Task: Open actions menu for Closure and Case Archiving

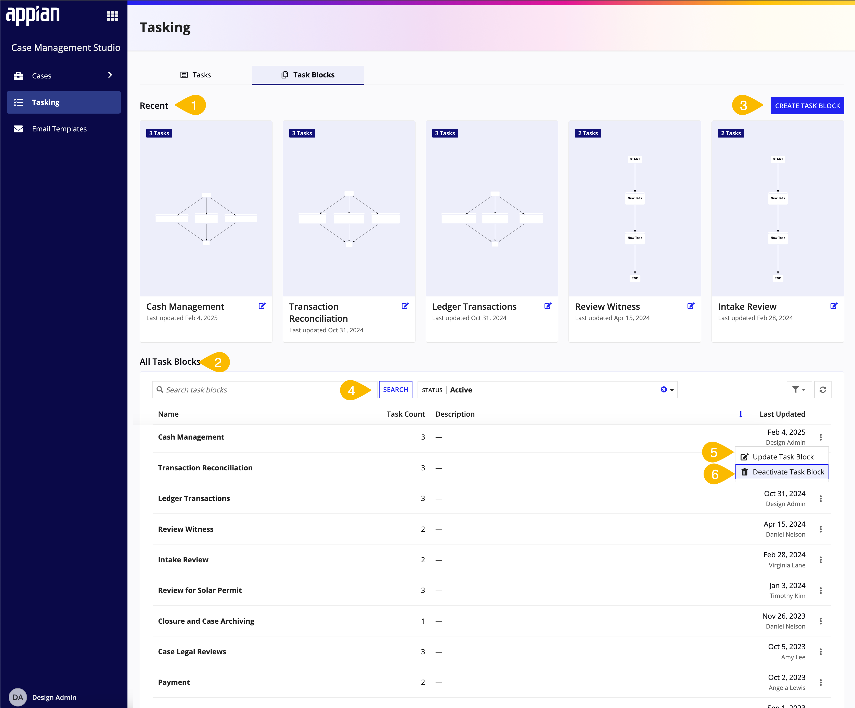Action: [x=821, y=621]
